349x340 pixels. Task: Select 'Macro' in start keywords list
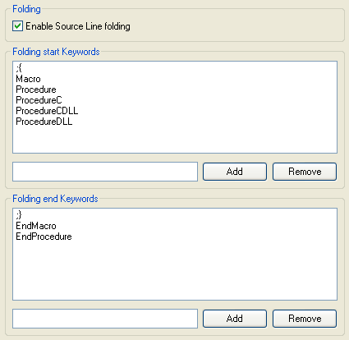(x=28, y=79)
